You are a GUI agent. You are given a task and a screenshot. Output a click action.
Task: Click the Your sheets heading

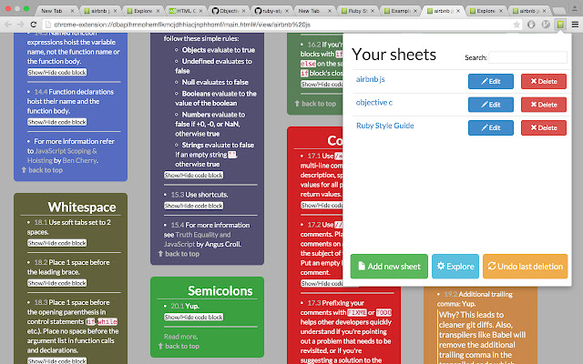[394, 55]
